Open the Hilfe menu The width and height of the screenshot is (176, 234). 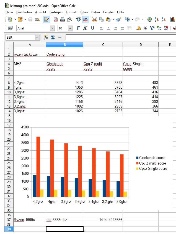[x=120, y=12]
